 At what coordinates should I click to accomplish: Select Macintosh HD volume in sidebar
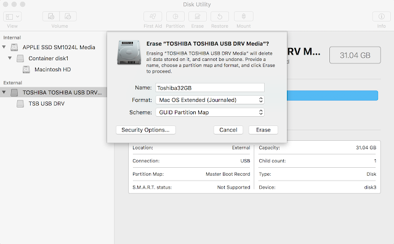click(x=53, y=69)
